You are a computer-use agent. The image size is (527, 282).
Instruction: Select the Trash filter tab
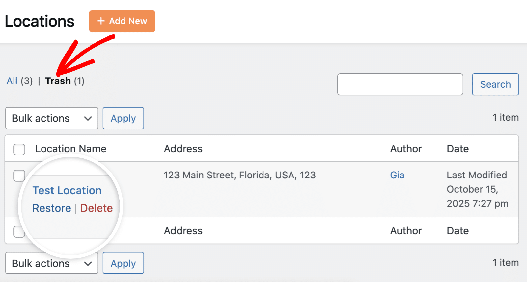click(58, 81)
